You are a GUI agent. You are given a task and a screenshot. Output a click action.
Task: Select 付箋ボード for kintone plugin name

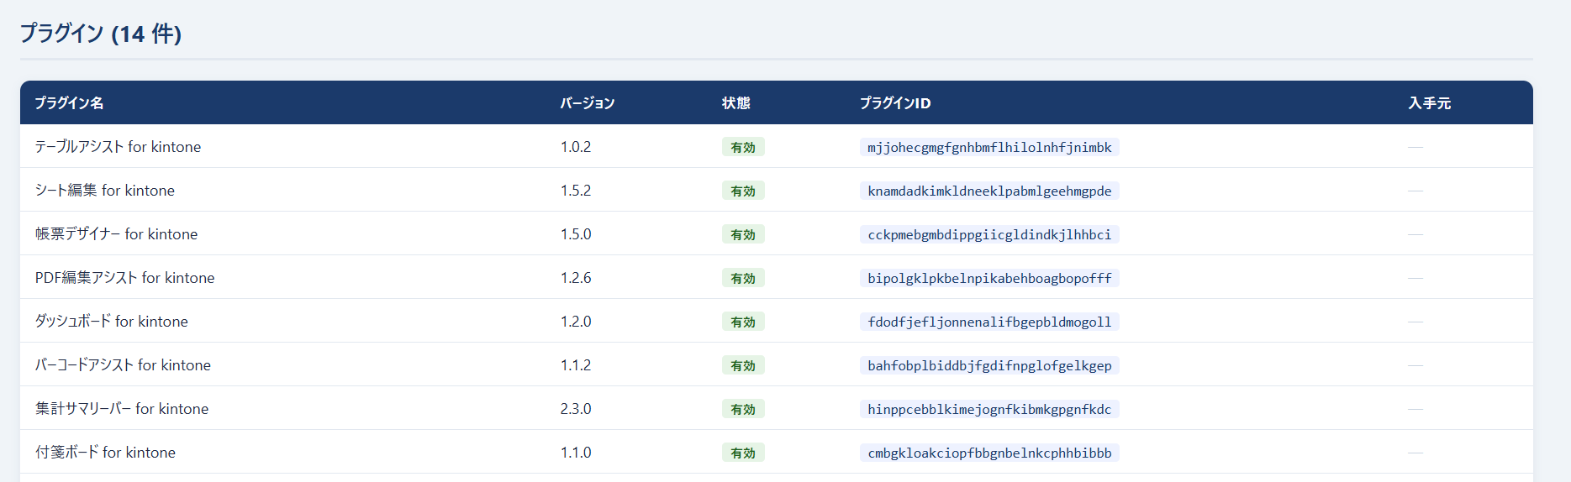105,453
